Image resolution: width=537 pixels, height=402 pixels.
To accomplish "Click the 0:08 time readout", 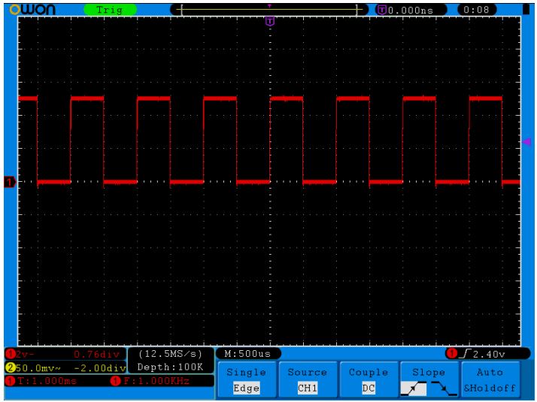I will click(476, 10).
